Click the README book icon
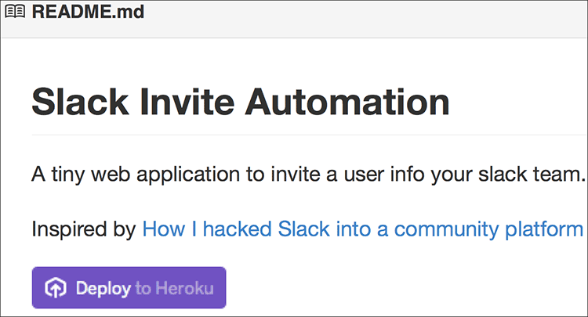588x317 pixels. pos(15,11)
